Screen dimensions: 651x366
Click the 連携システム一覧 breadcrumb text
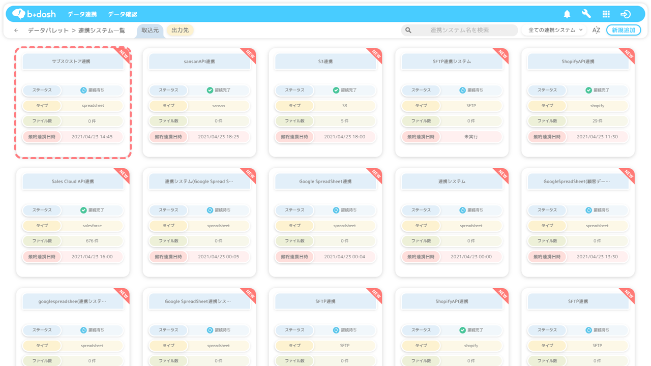(102, 30)
